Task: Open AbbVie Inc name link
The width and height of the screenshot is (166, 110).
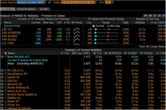Action: 14,98
